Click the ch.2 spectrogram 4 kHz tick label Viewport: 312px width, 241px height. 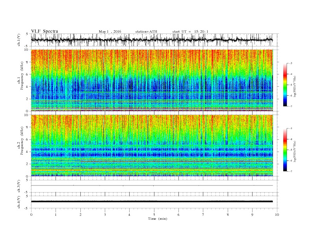(x=28, y=152)
